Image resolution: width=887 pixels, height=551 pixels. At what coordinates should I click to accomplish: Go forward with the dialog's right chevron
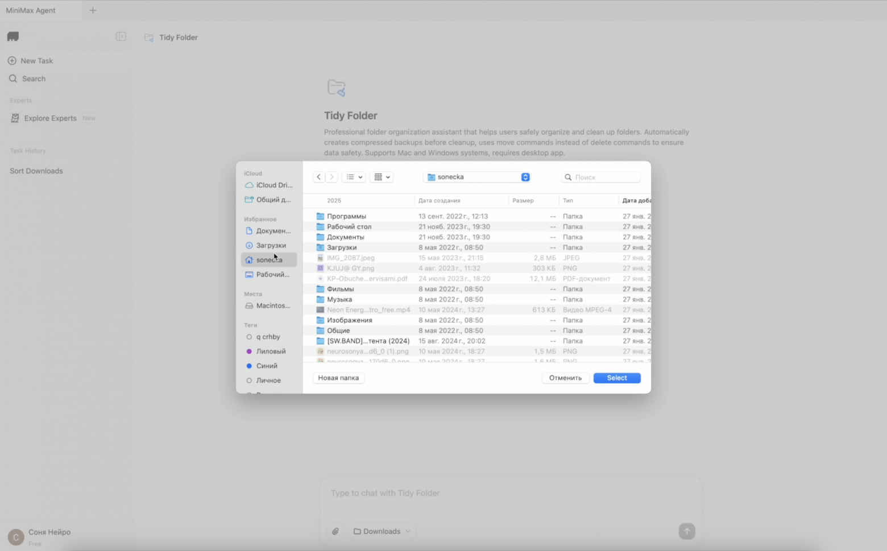click(x=332, y=177)
